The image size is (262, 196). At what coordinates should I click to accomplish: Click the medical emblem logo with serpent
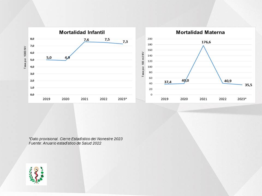click(36, 174)
